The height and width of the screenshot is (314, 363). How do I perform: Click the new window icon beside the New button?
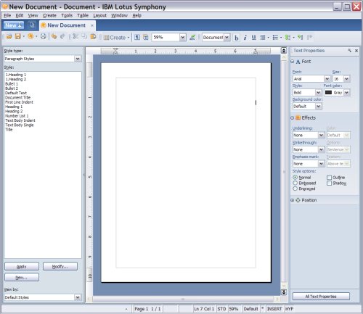click(x=32, y=25)
